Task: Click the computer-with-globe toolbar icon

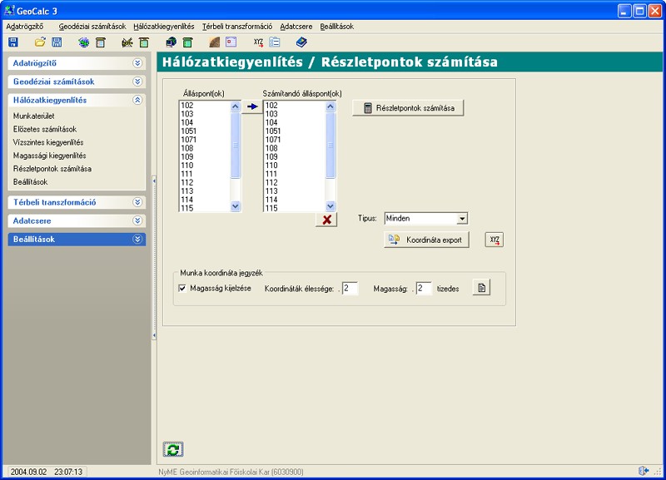Action: (x=171, y=42)
